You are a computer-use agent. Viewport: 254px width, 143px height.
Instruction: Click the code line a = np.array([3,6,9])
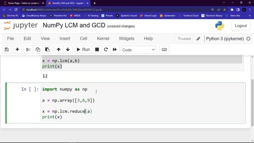[x=68, y=100]
